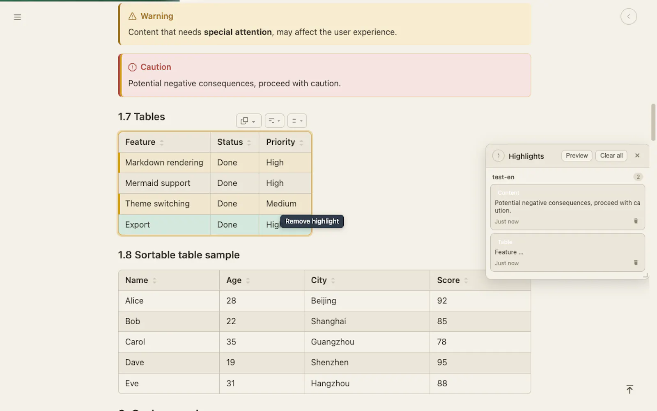Sort the tables list by Feature column
657x411 pixels.
[x=162, y=142]
